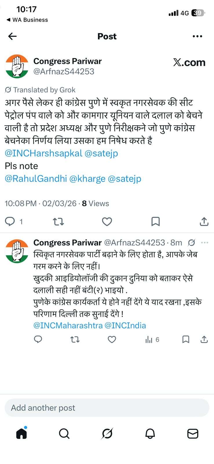Tap the Add another post field
This screenshot has height=464, width=214.
pyautogui.click(x=107, y=408)
